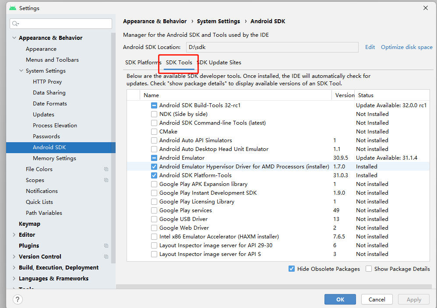This screenshot has width=437, height=308.
Task: Uncheck Android SDK Platform-Tools
Action: 154,175
